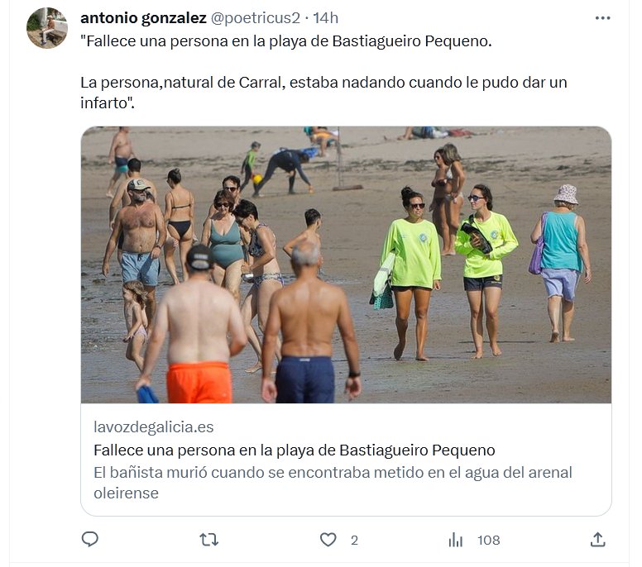This screenshot has height=567, width=642.
Task: Open the three-dot more options menu
Action: click(x=602, y=18)
